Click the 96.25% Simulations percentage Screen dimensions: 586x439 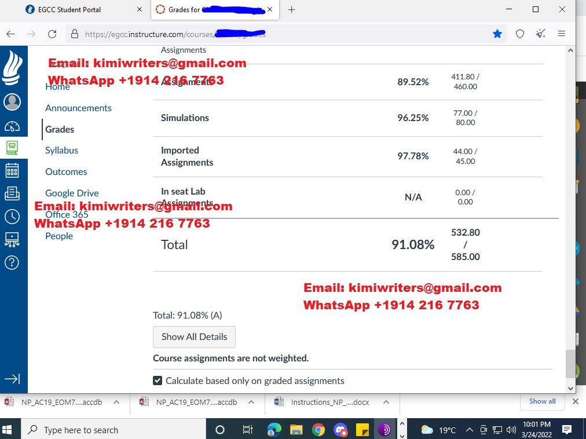(413, 118)
